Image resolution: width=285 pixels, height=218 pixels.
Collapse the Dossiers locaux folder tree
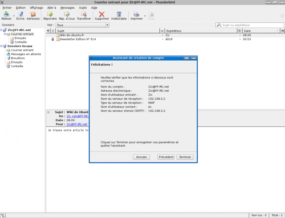[x=2, y=46]
